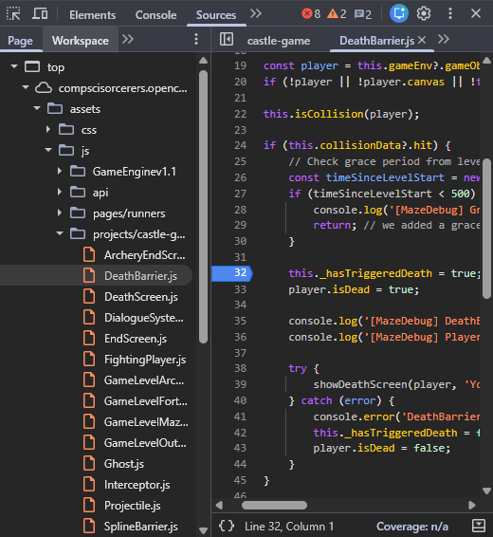Expand the GameEnginev1.1 folder

(x=60, y=171)
